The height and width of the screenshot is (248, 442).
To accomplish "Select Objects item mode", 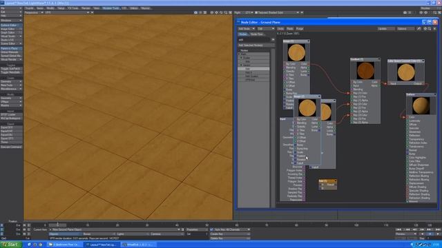I will pyautogui.click(x=66, y=234).
